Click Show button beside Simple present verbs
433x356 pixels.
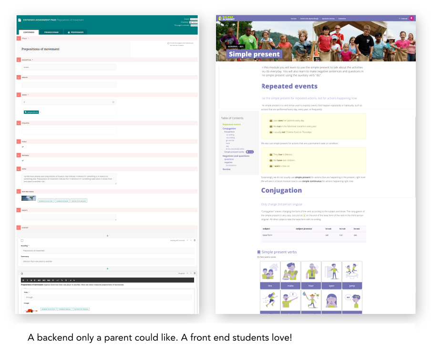(x=250, y=152)
